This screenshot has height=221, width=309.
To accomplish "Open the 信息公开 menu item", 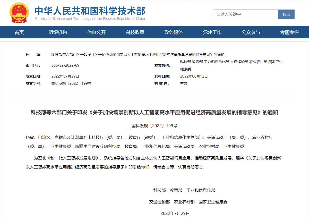I will [97, 32].
